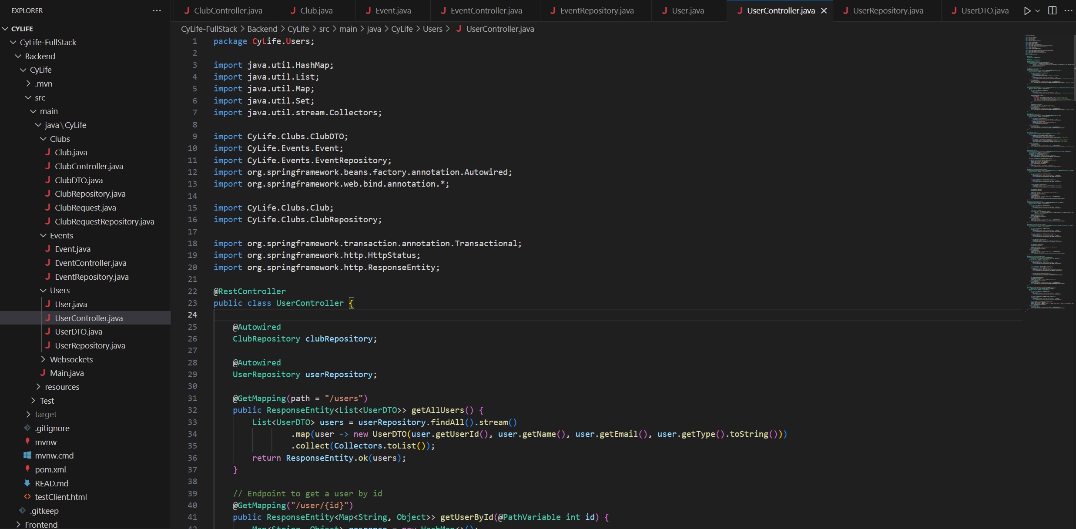This screenshot has height=529, width=1076.
Task: Close the UserController.java tab
Action: tap(824, 11)
